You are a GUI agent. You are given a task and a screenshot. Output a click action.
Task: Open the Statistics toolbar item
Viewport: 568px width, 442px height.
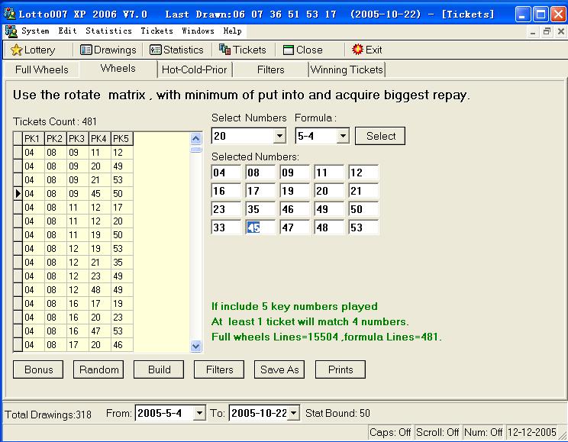coord(176,50)
